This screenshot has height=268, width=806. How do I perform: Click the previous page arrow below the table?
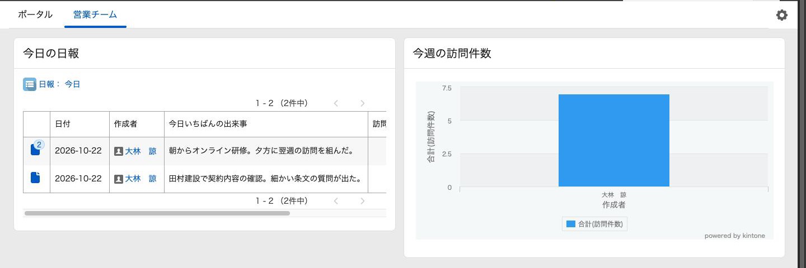point(336,201)
